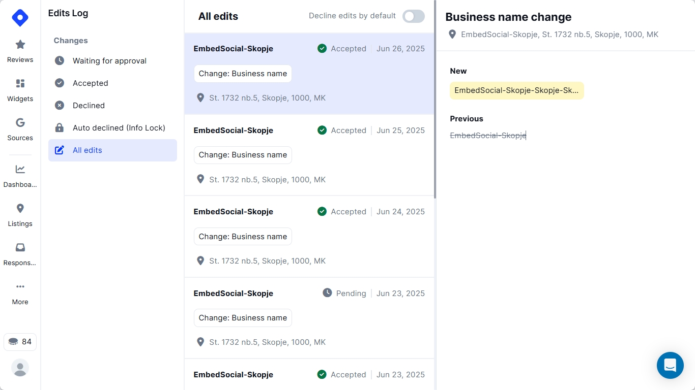695x390 pixels.
Task: Open the Reviews section
Action: 20,51
